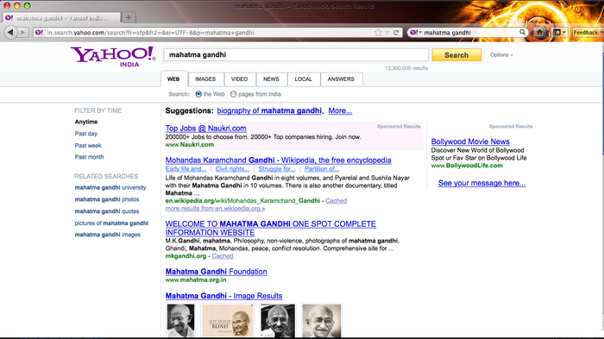The height and width of the screenshot is (339, 604).
Task: Filter results by Past week
Action: pos(88,145)
